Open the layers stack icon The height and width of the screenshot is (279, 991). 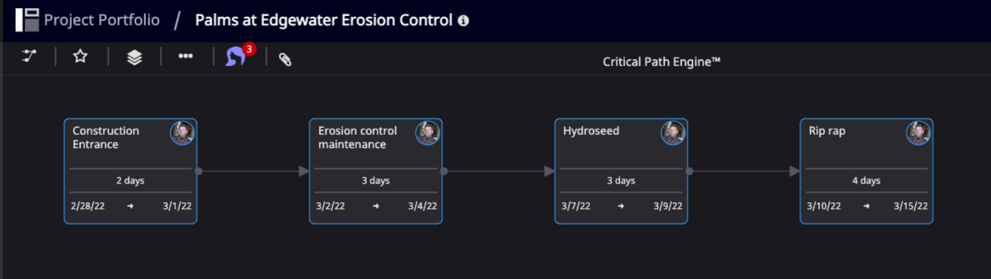tap(135, 57)
